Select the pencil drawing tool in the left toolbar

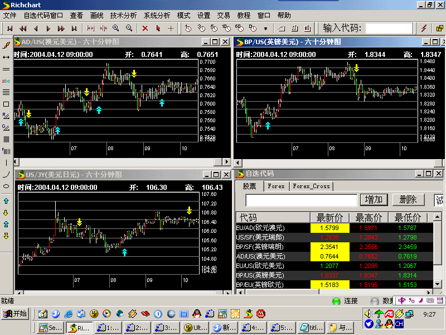(x=6, y=45)
